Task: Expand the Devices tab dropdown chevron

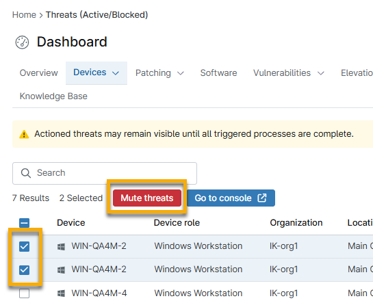Action: point(116,73)
